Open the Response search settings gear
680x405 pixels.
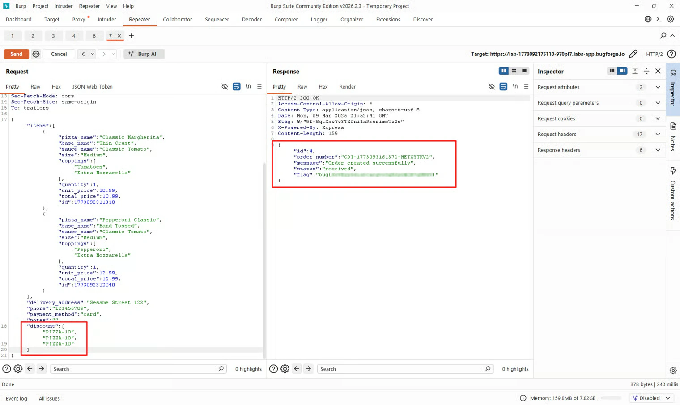point(285,369)
